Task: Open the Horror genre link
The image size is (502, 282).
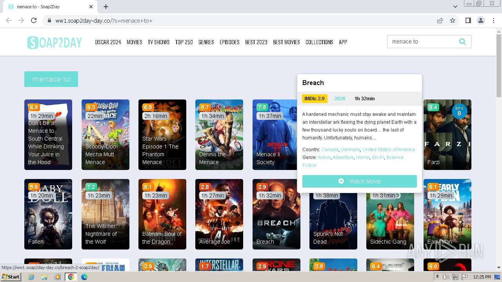Action: (363, 157)
